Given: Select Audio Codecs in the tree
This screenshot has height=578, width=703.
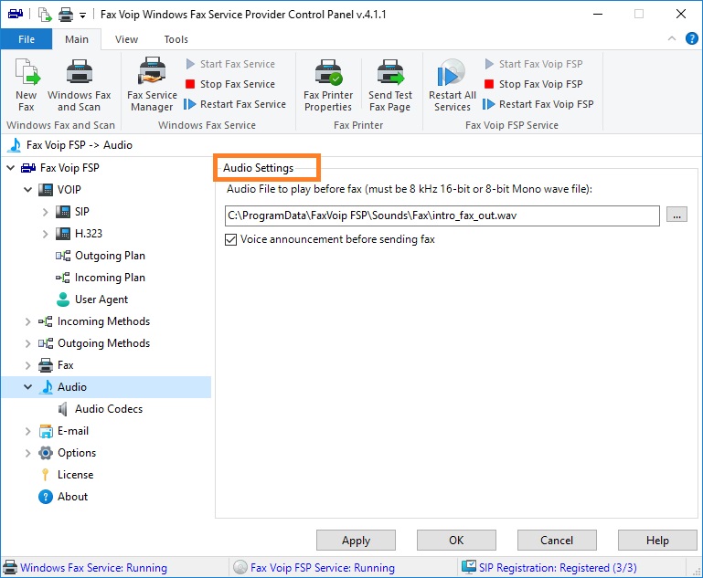Looking at the screenshot, I should click(109, 409).
